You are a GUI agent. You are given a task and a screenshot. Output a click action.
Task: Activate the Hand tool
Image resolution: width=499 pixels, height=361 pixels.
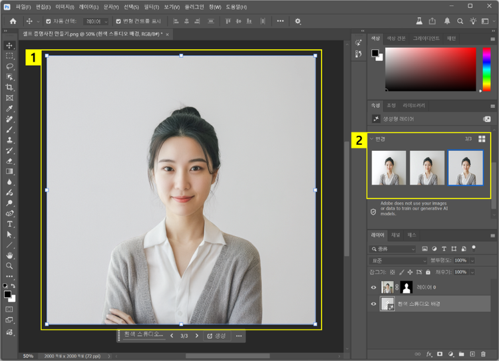click(9, 255)
